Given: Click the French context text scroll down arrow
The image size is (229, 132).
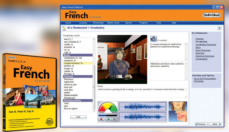Looking at the screenshot, I should tap(186, 59).
